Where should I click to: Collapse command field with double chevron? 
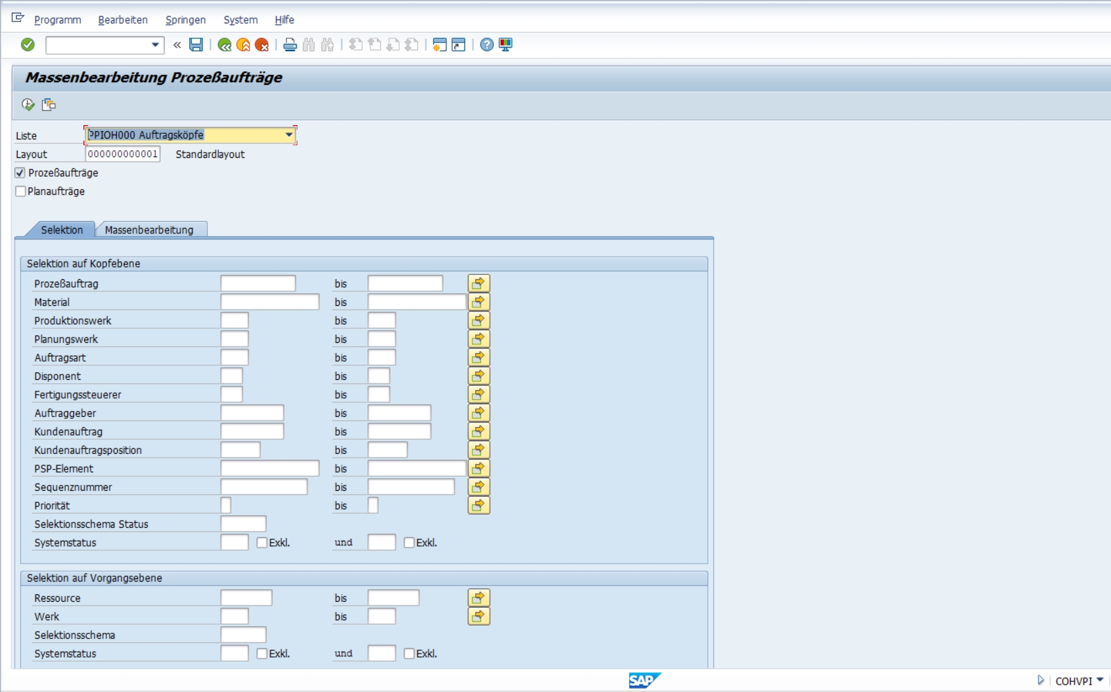[177, 45]
